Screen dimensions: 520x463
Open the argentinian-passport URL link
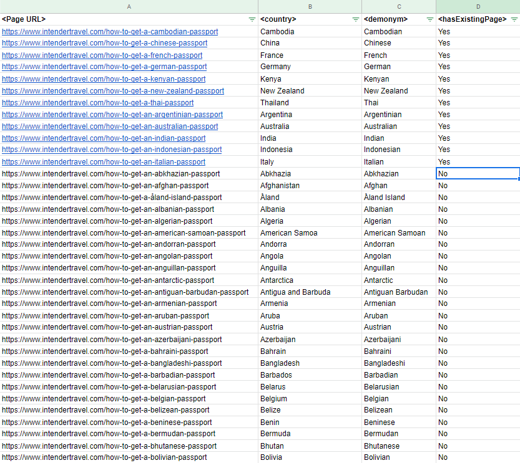pyautogui.click(x=112, y=115)
